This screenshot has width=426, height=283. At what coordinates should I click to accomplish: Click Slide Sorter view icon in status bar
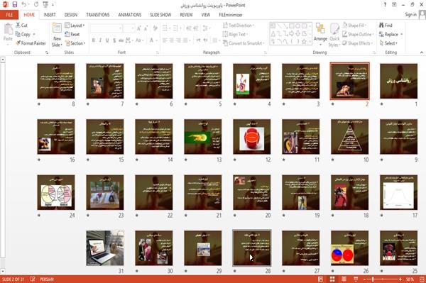[332, 279]
